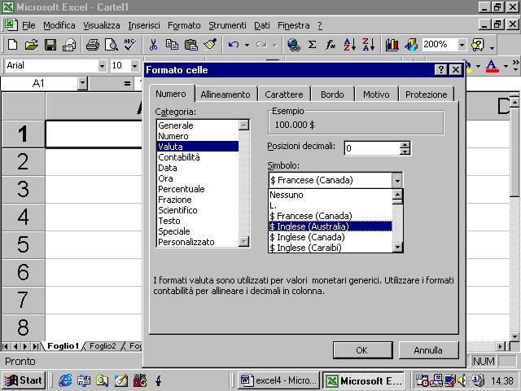The height and width of the screenshot is (391, 521).
Task: Expand the more toolbar buttons chevron
Action: (515, 65)
